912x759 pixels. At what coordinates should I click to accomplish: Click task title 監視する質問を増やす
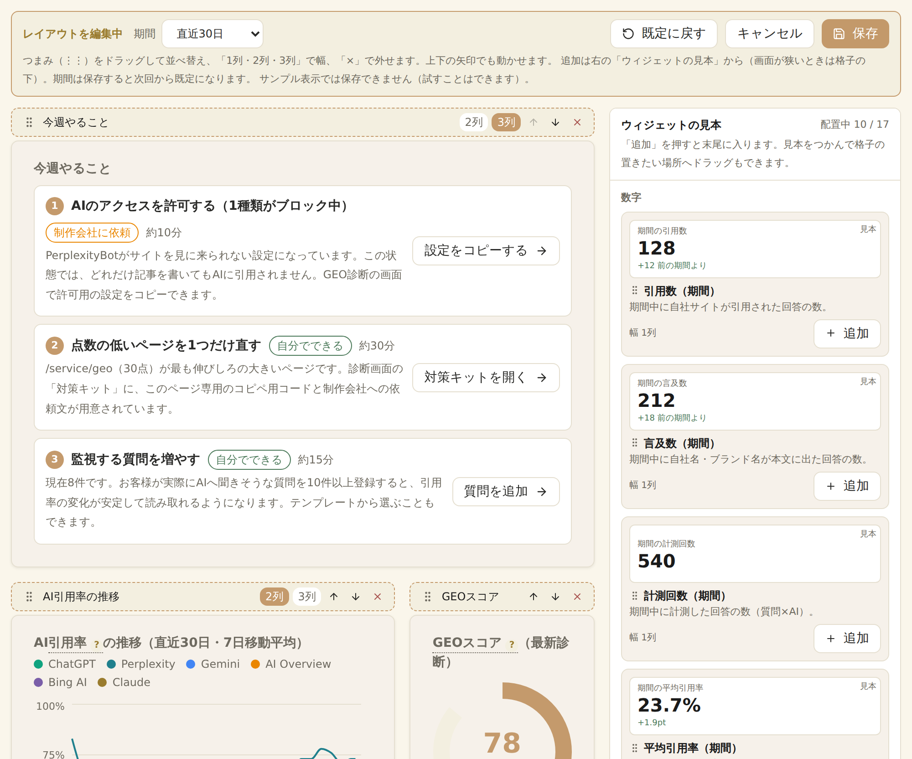point(135,459)
